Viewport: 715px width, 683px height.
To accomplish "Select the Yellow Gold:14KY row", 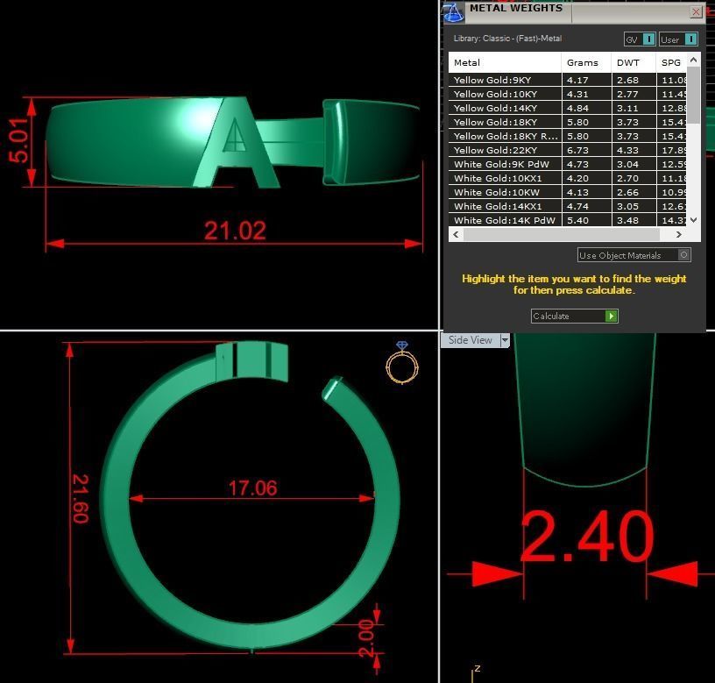I will coord(568,108).
